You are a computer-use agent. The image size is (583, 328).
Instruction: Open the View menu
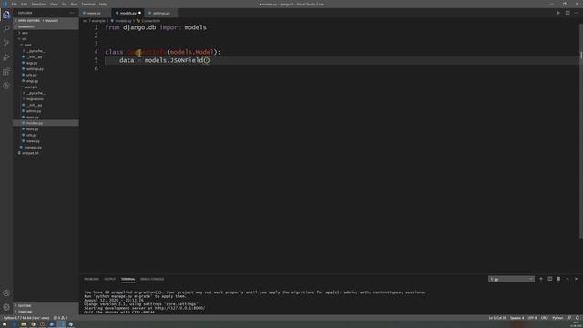[x=54, y=4]
